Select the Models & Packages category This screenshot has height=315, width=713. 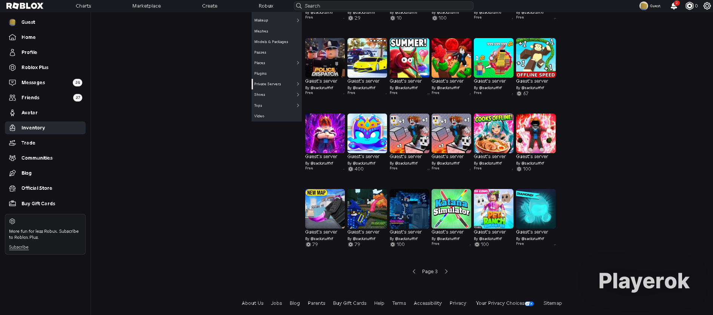[271, 42]
